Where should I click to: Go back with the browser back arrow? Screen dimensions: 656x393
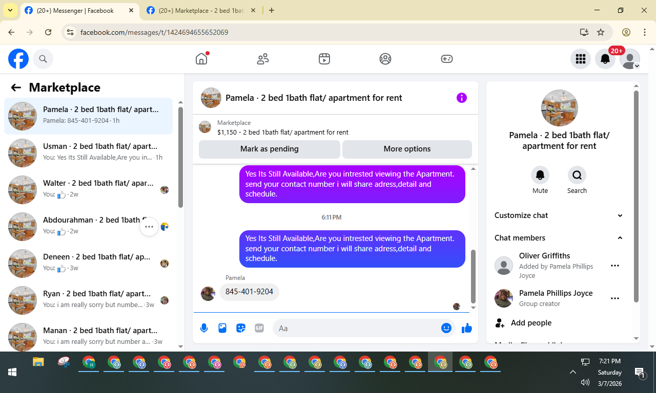click(11, 32)
